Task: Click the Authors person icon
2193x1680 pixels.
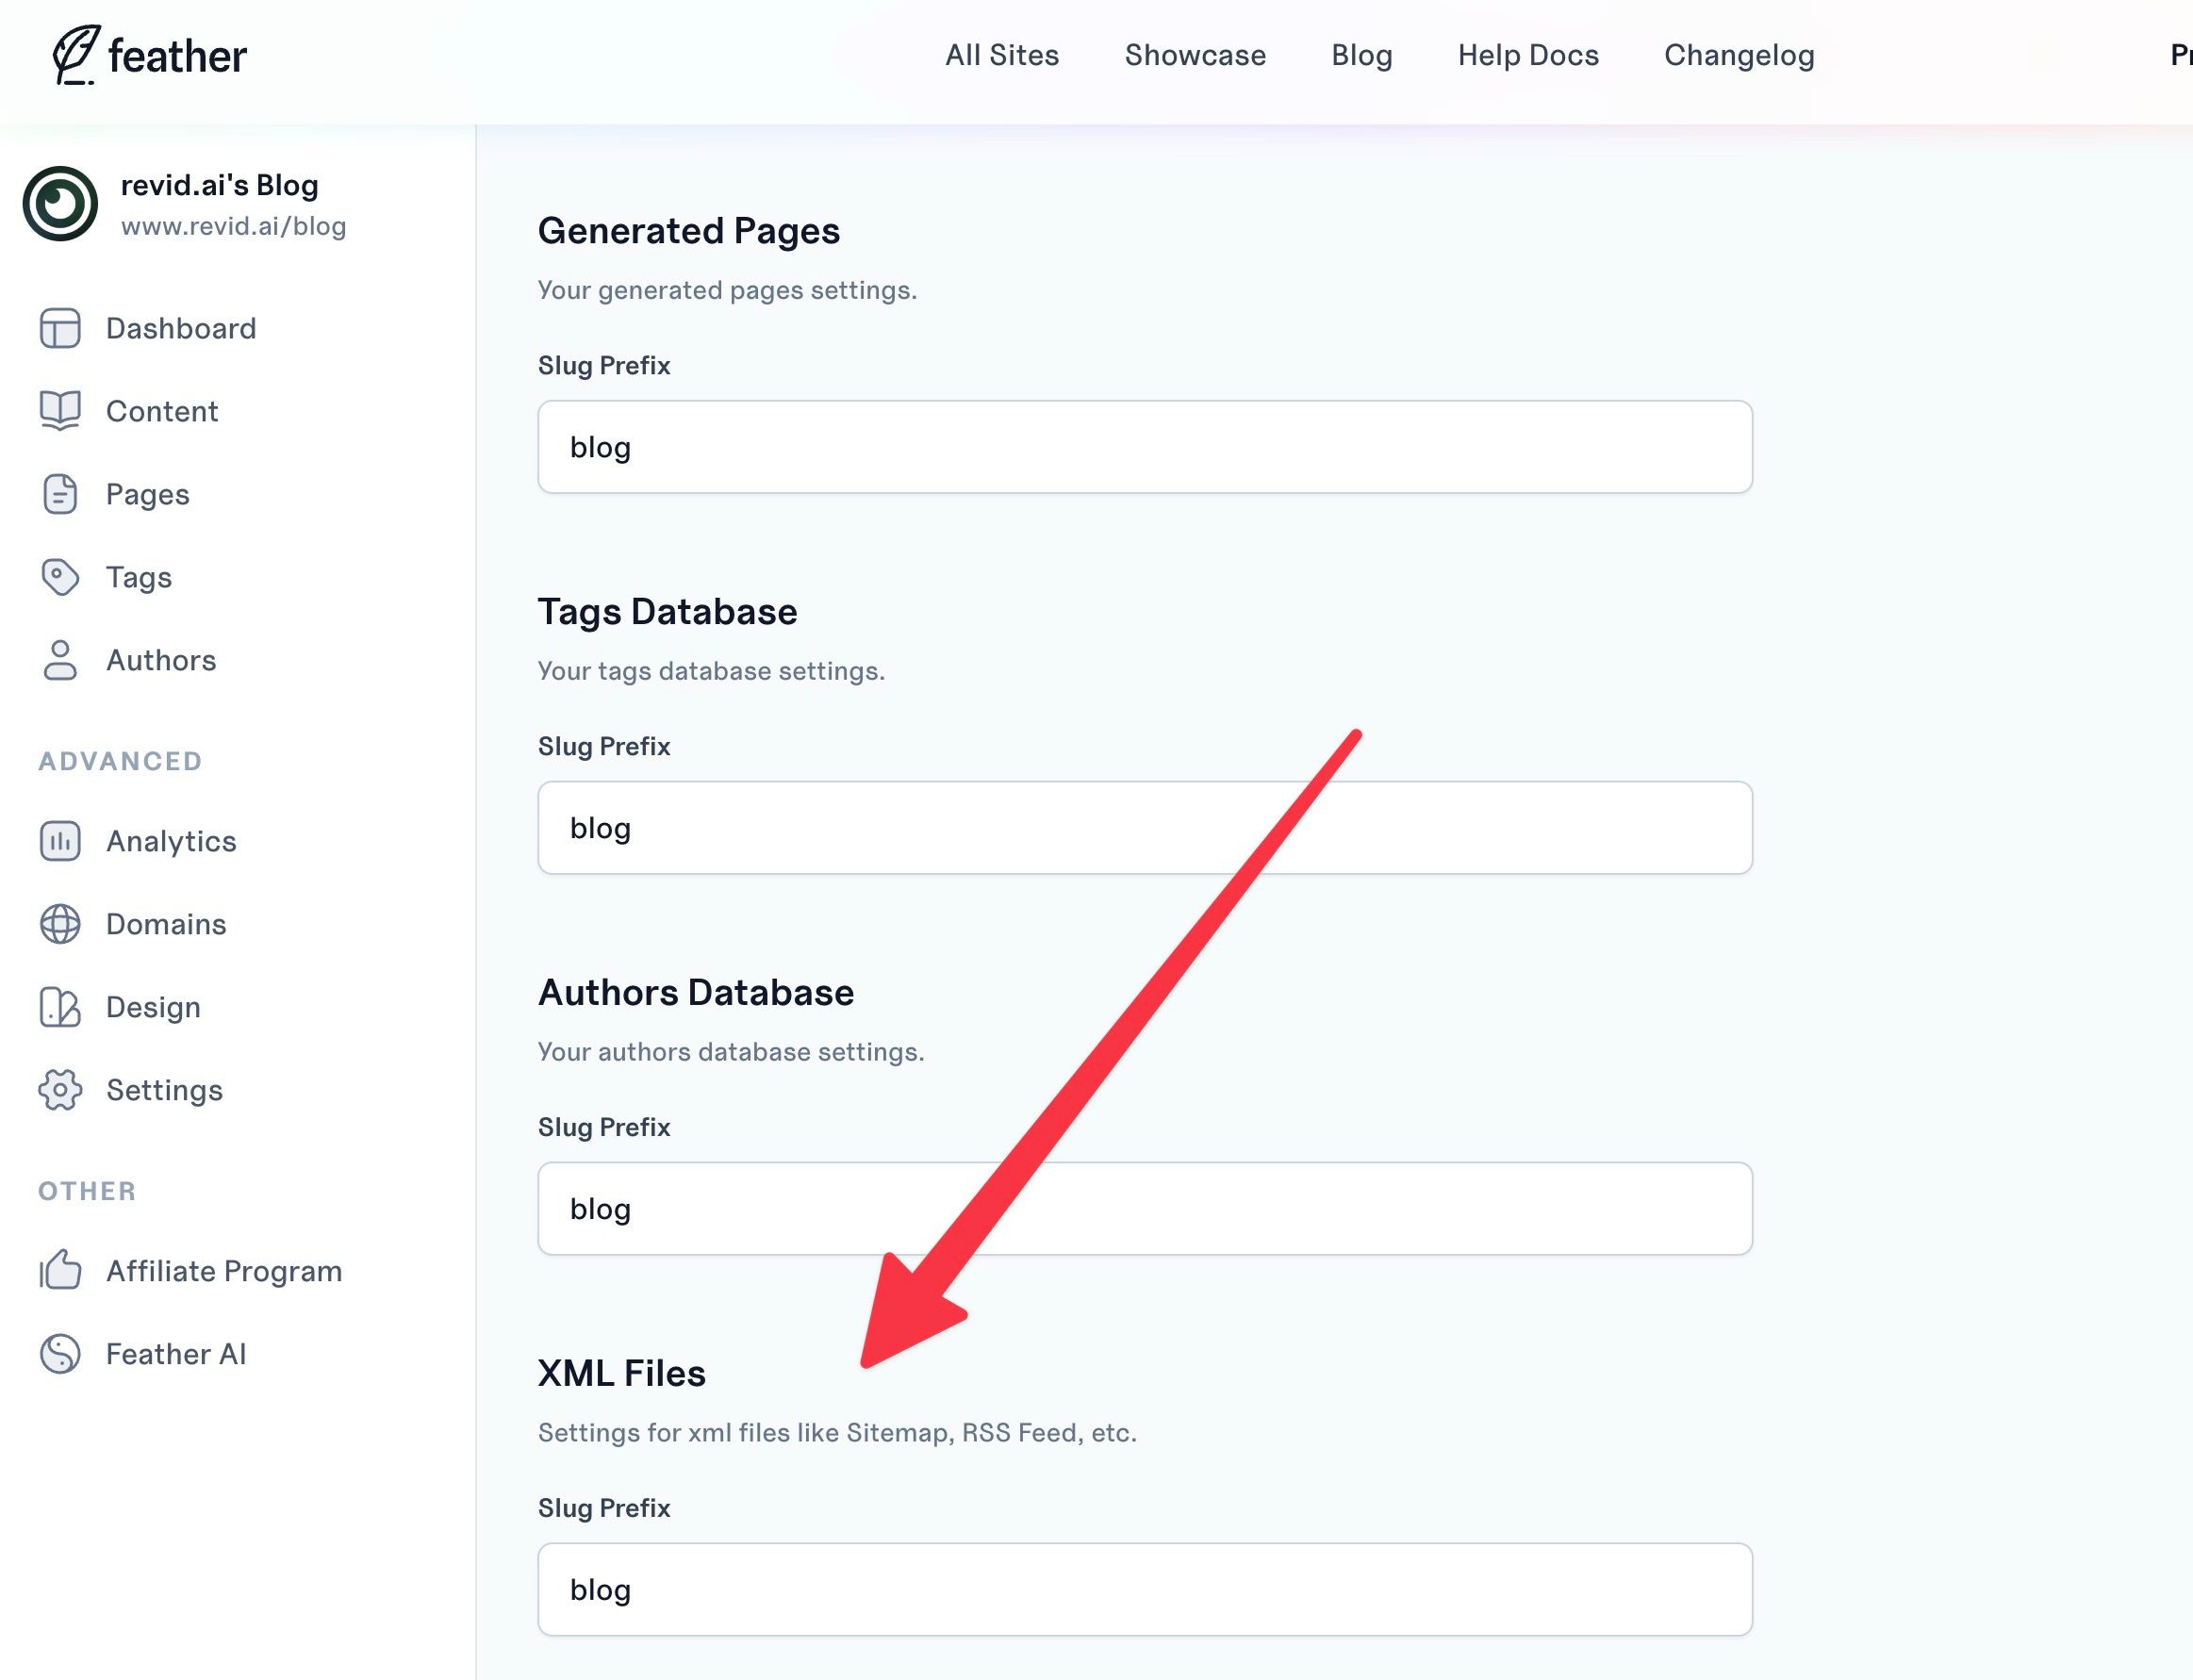Action: coord(60,660)
